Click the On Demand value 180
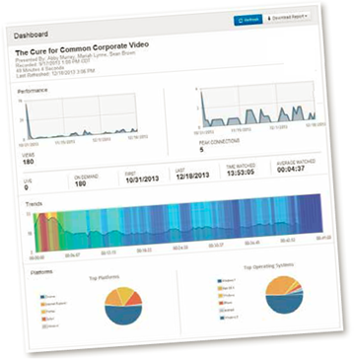Image resolution: width=355 pixels, height=360 pixels. coord(81,183)
